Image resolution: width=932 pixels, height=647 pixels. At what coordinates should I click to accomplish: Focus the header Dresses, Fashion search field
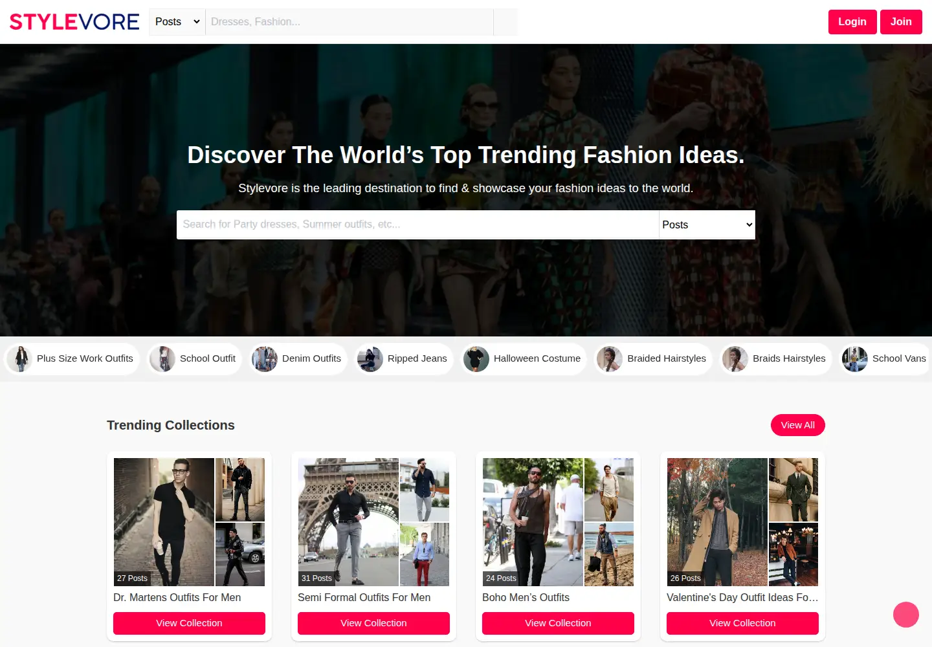coord(349,22)
